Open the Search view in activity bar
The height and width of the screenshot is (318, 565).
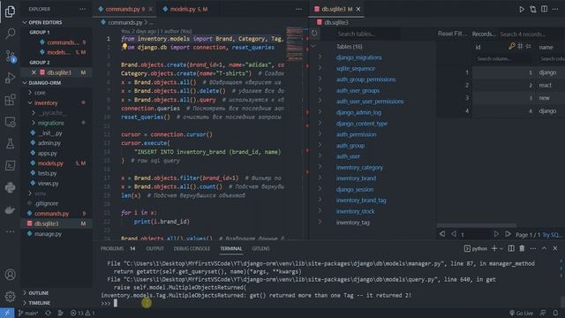pos(10,34)
